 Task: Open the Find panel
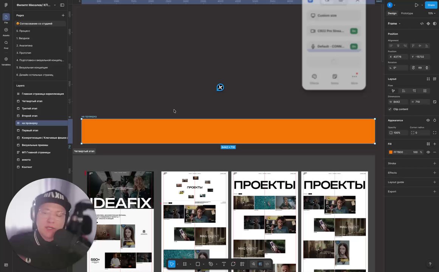(6, 45)
